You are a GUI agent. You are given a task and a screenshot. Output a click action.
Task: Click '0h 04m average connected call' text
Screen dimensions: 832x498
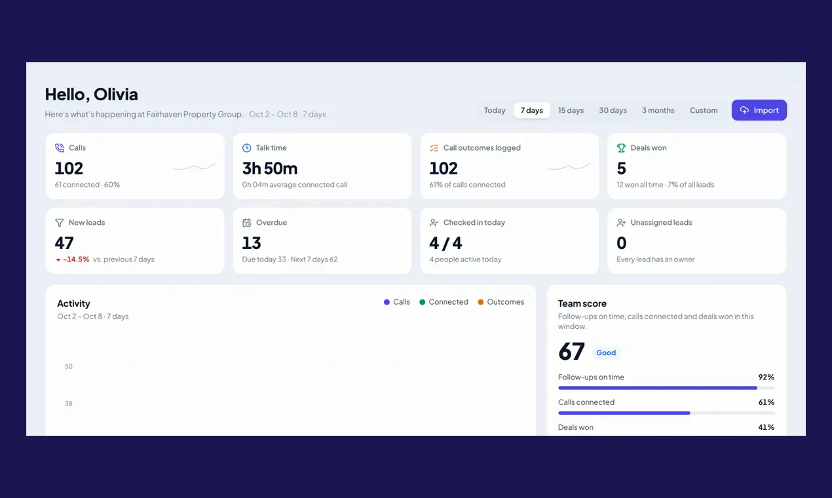(x=295, y=185)
